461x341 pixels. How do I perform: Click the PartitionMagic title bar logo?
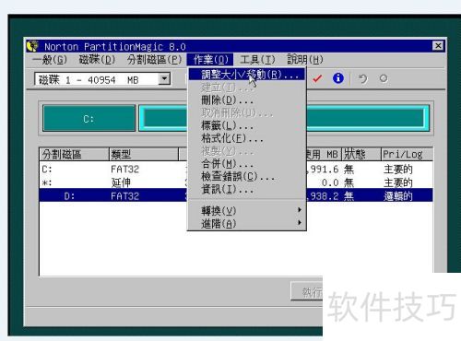click(x=32, y=46)
